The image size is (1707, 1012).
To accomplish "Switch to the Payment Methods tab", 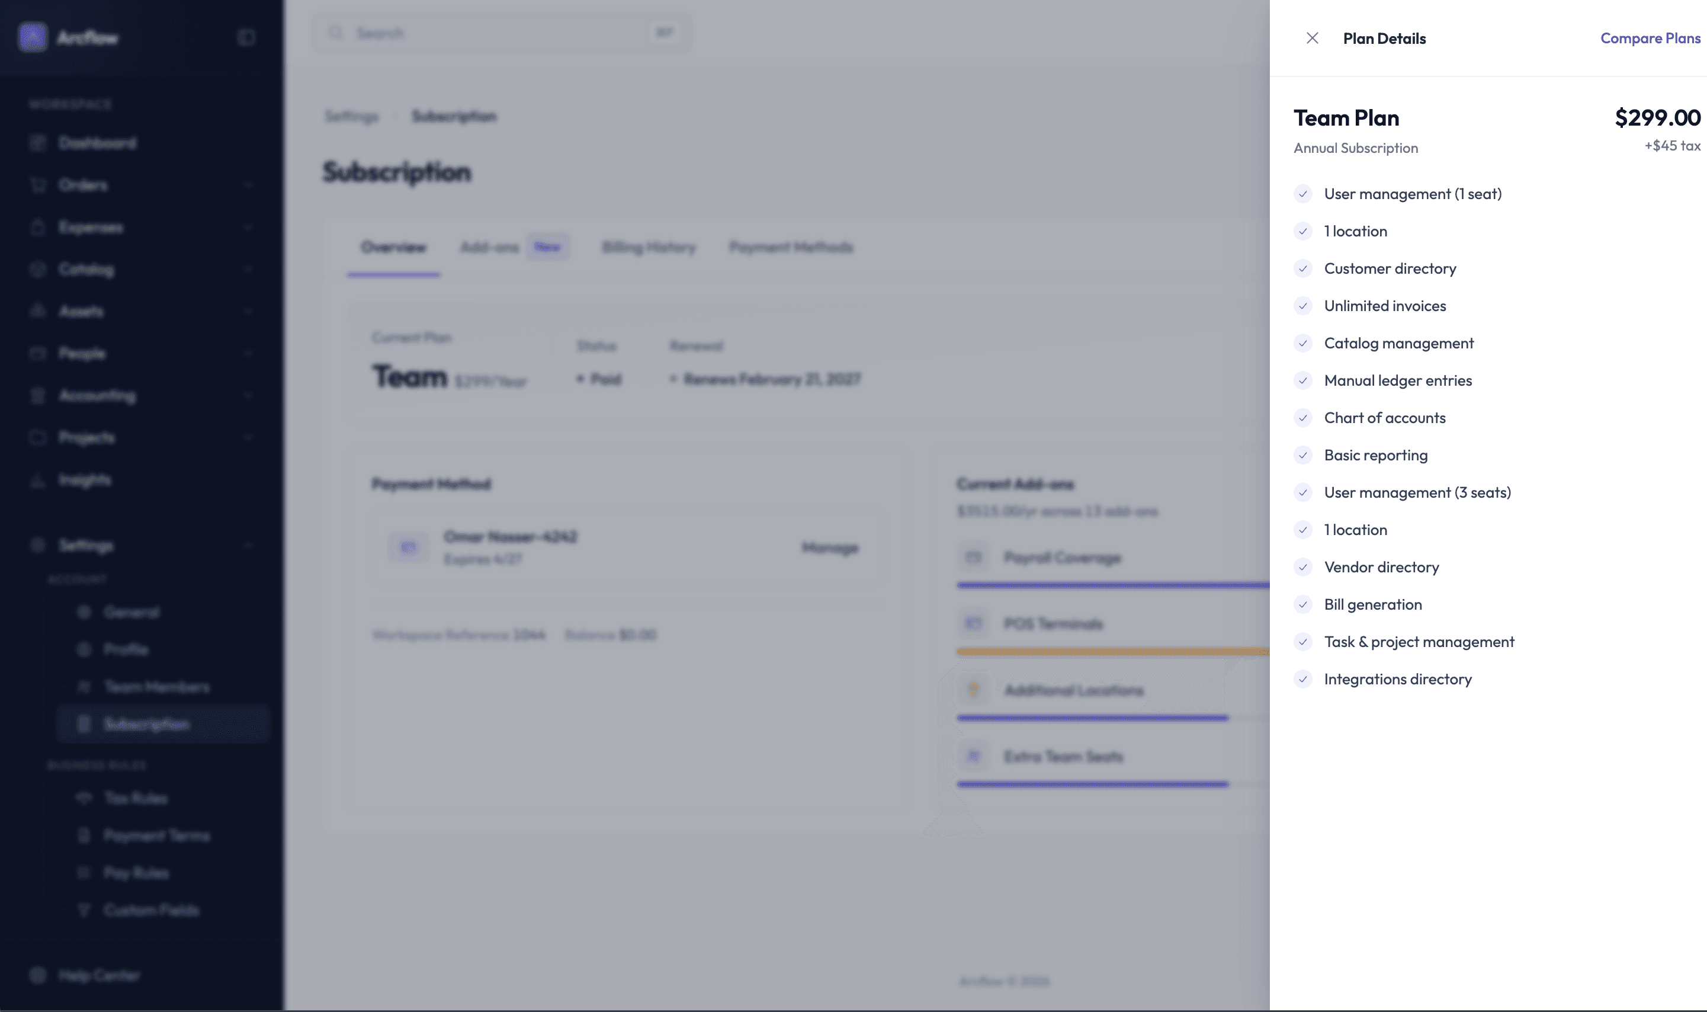I will tap(791, 248).
